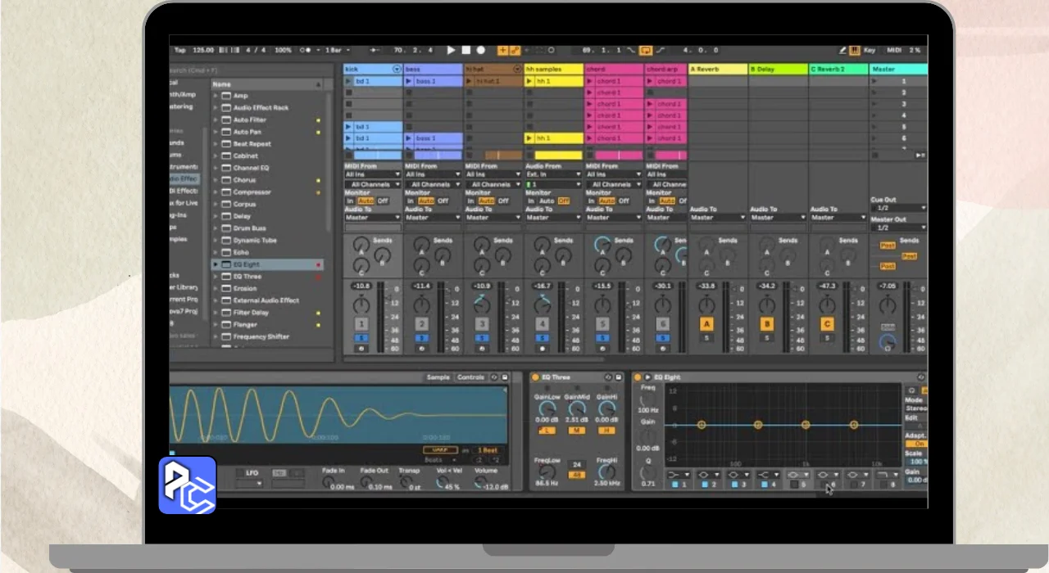Viewport: 1049px width, 573px height.
Task: Toggle the EQ Eight device activator
Action: [x=638, y=377]
